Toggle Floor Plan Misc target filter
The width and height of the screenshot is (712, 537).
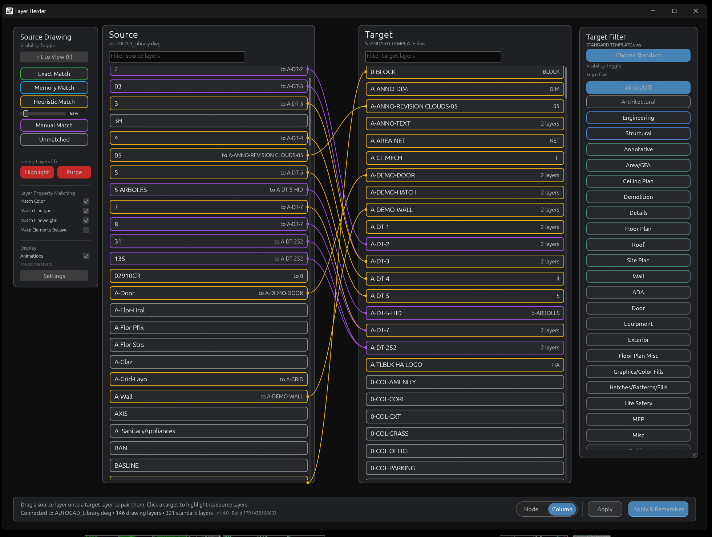[638, 356]
